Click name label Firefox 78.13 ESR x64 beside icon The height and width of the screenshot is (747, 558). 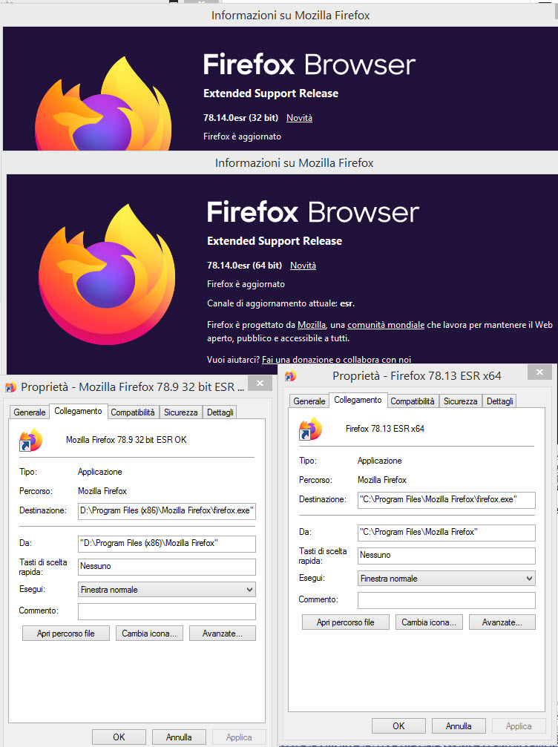coord(385,429)
